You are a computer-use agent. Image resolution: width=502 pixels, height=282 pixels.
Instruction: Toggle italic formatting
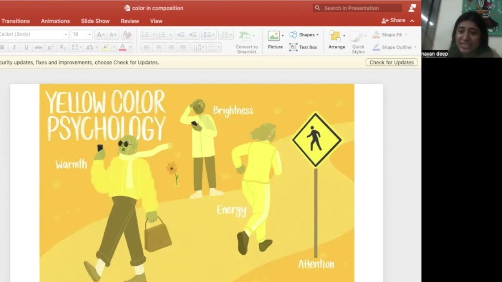14,47
